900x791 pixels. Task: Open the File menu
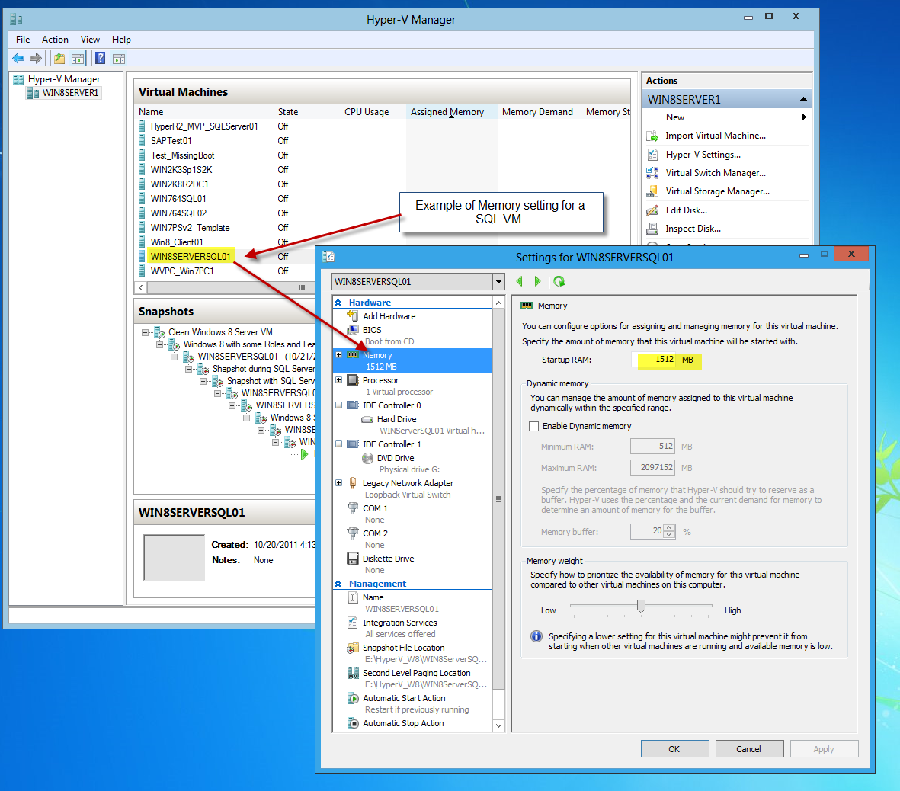coord(23,40)
